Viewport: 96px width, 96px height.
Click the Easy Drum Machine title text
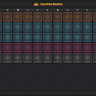point(51,4)
